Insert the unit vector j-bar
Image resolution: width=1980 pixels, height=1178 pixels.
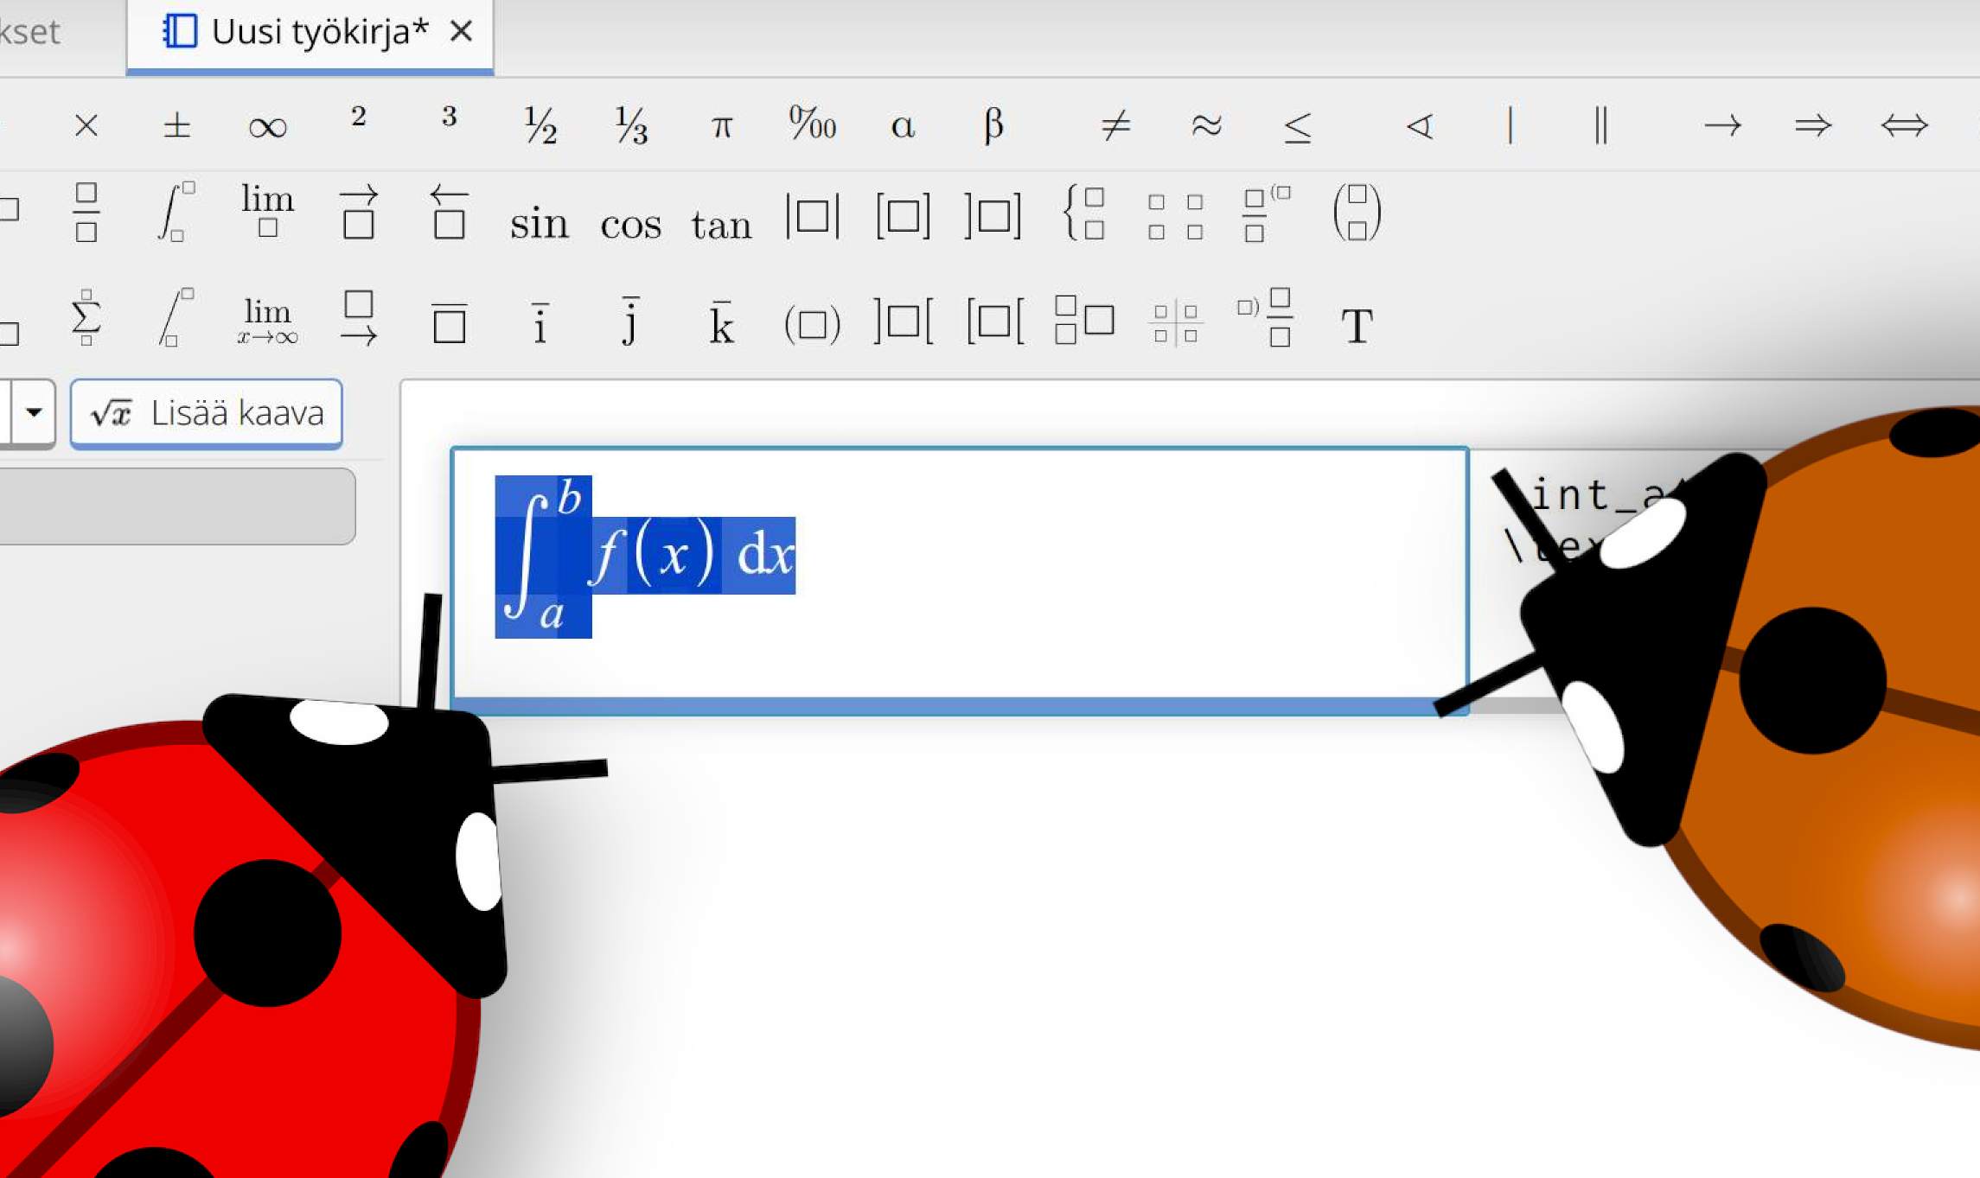click(631, 322)
